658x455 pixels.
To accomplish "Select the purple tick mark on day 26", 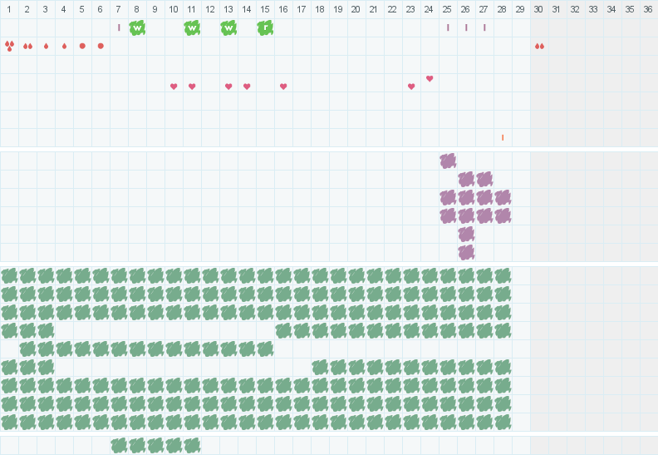I will pyautogui.click(x=466, y=27).
